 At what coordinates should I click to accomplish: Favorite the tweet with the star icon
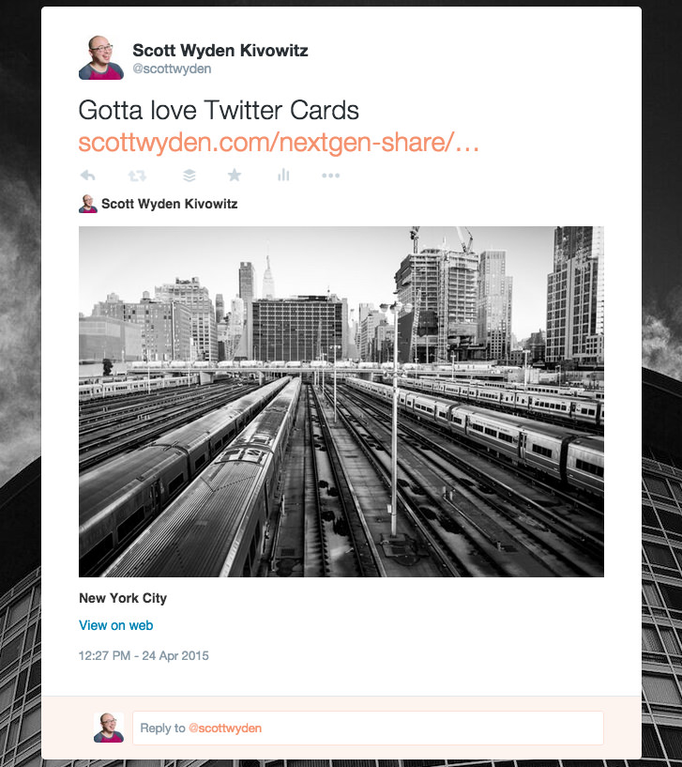(x=235, y=175)
